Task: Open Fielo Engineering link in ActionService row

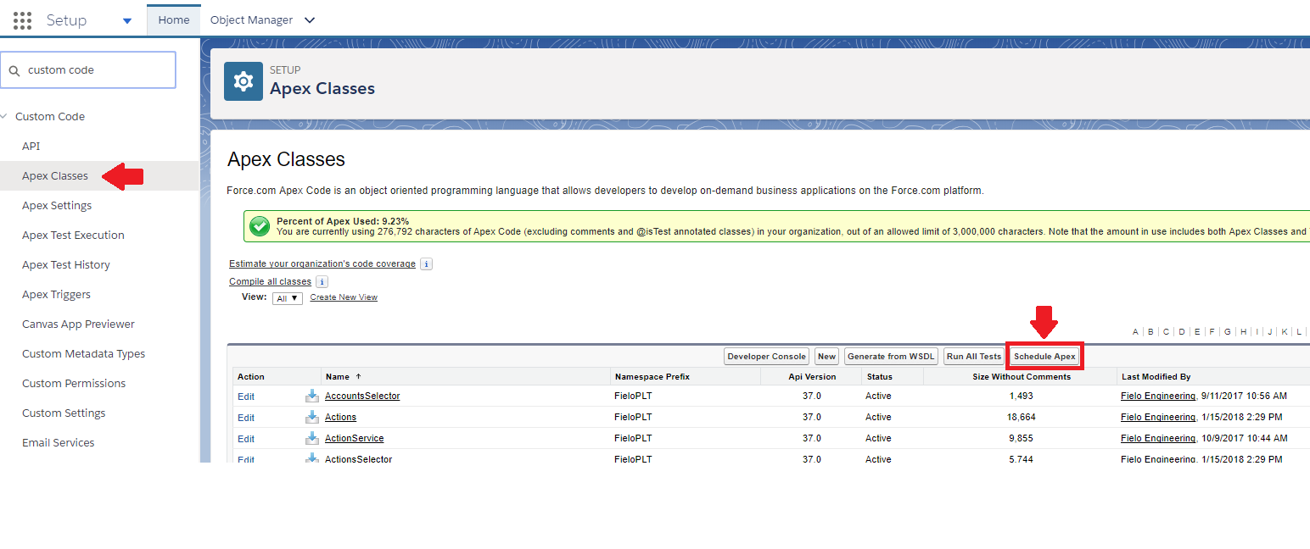Action: pyautogui.click(x=1158, y=438)
